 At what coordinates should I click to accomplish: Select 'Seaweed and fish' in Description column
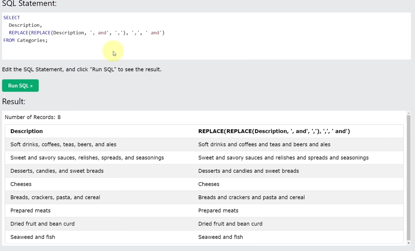pyautogui.click(x=33, y=237)
